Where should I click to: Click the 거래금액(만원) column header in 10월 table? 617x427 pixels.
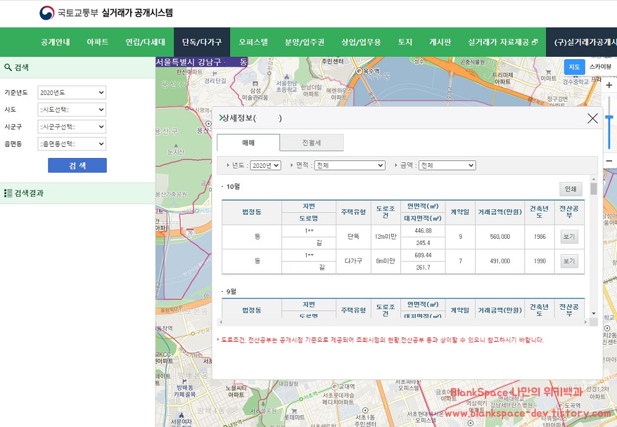500,212
